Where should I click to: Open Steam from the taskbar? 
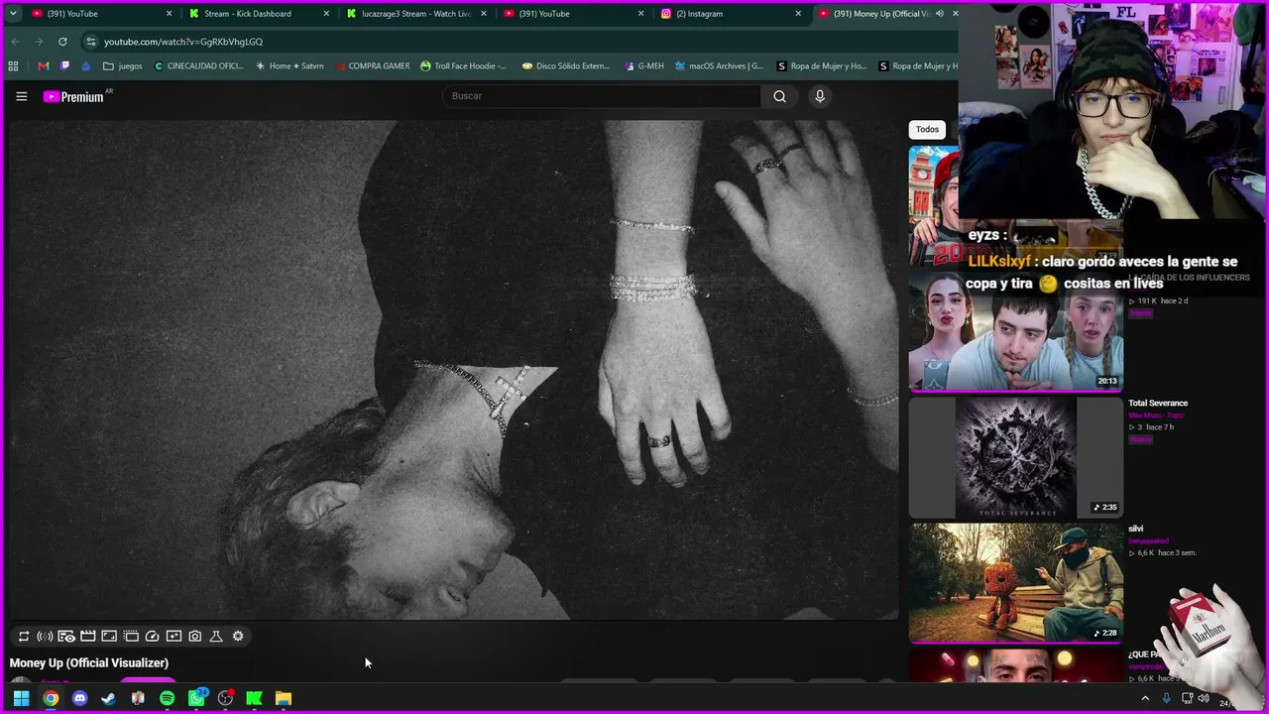(x=109, y=698)
